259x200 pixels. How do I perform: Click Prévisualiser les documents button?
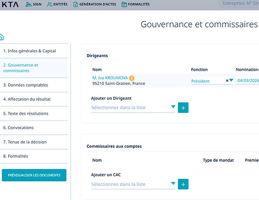[x=34, y=175]
